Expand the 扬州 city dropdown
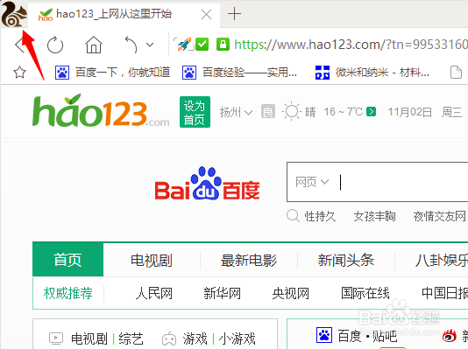This screenshot has width=468, height=349. pyautogui.click(x=236, y=112)
